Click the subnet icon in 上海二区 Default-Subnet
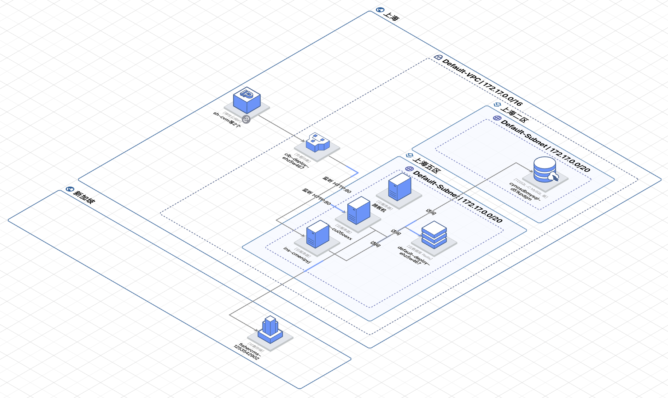The width and height of the screenshot is (668, 398). pos(497,118)
